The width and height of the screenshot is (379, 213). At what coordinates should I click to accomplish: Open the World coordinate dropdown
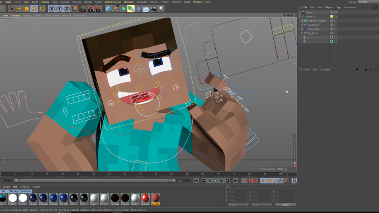coord(238,205)
